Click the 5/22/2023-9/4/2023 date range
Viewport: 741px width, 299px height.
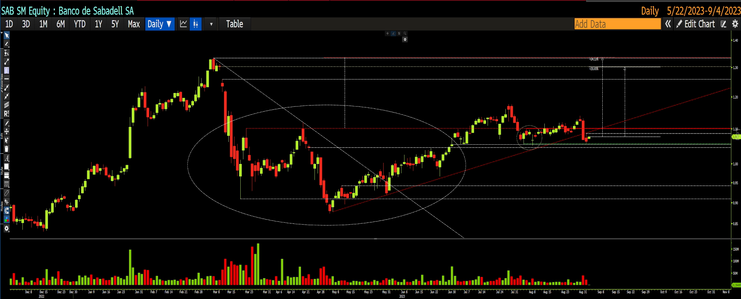(704, 11)
